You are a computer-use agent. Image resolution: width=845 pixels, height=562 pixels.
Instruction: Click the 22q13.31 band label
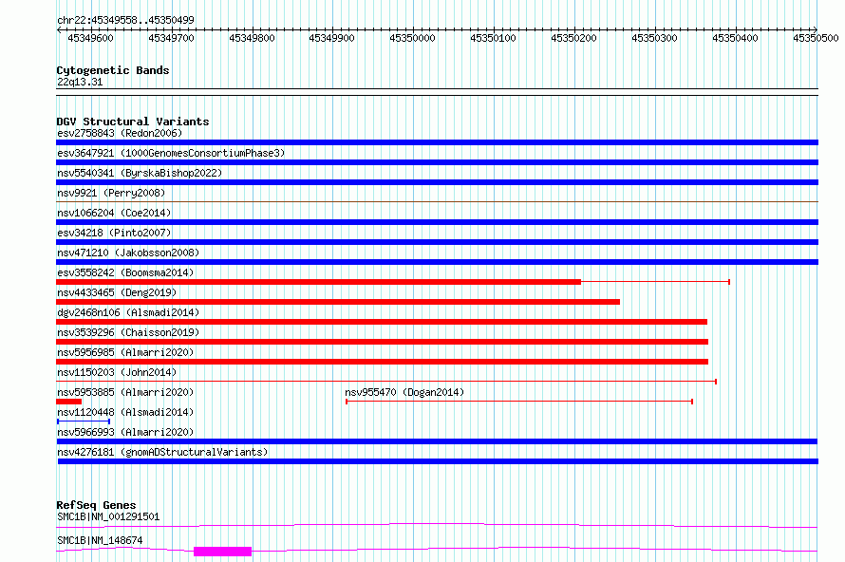point(80,83)
